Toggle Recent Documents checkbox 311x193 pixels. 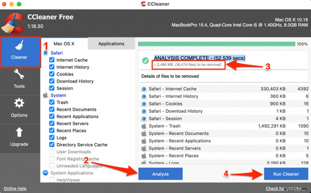pos(52,109)
